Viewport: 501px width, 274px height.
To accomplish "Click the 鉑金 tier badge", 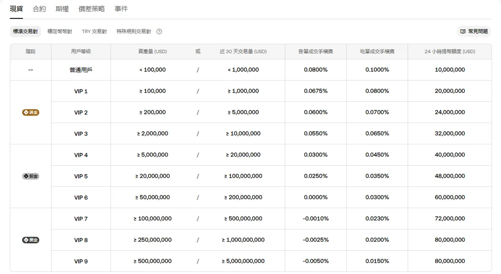I will click(x=30, y=176).
